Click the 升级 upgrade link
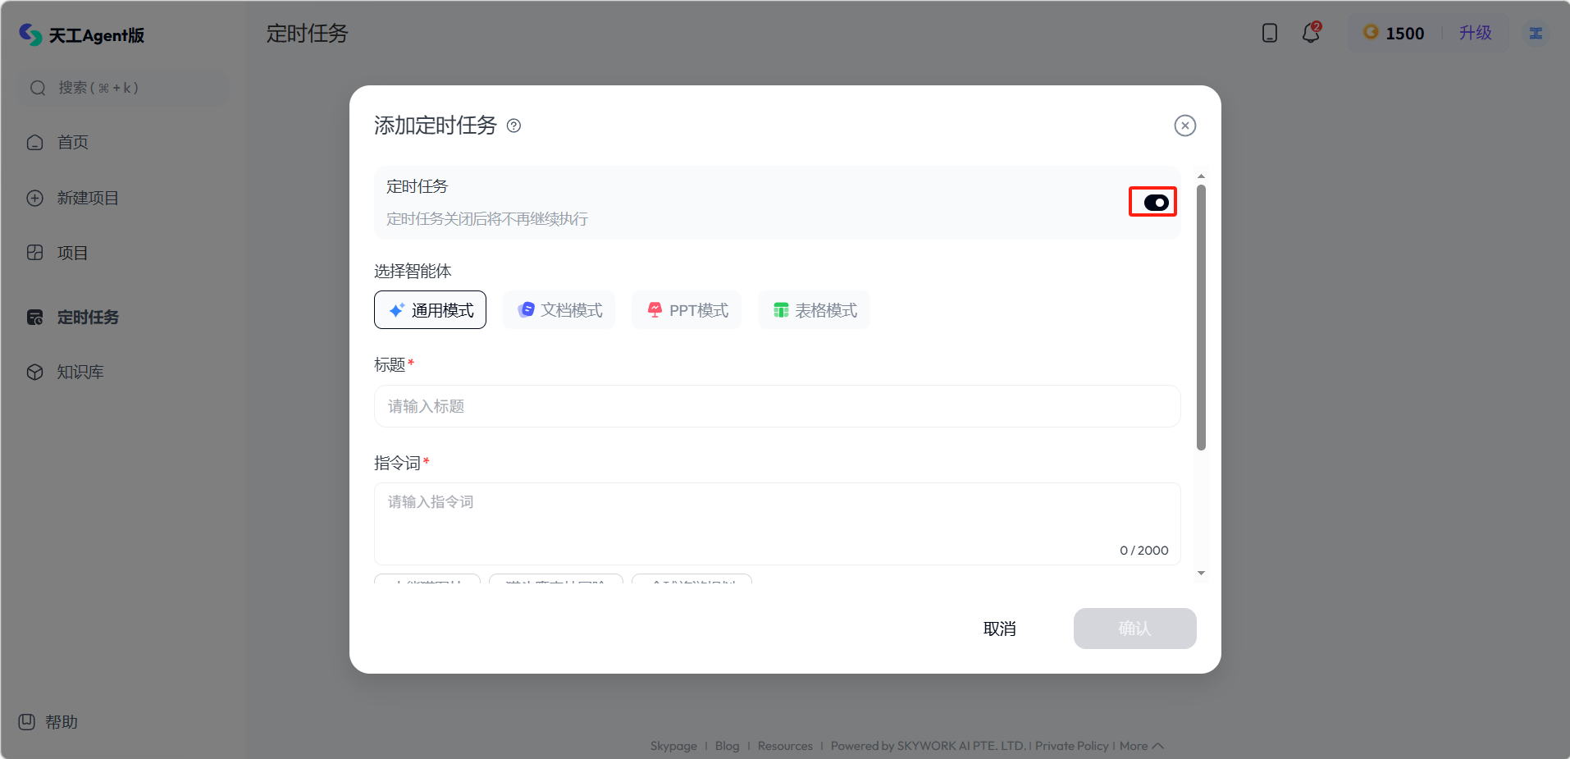 [1475, 33]
